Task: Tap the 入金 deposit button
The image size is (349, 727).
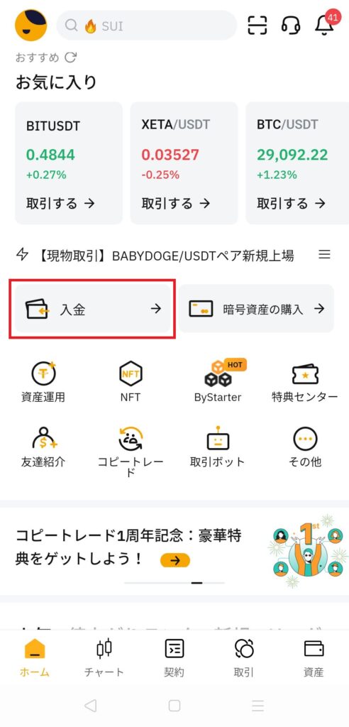Action: pos(93,309)
